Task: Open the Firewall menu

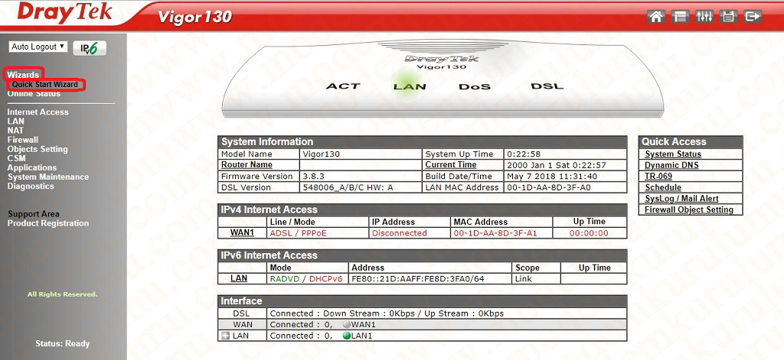Action: 22,140
